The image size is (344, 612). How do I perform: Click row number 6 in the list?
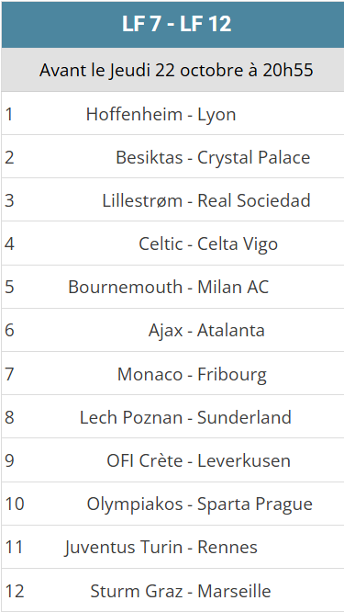pos(9,330)
